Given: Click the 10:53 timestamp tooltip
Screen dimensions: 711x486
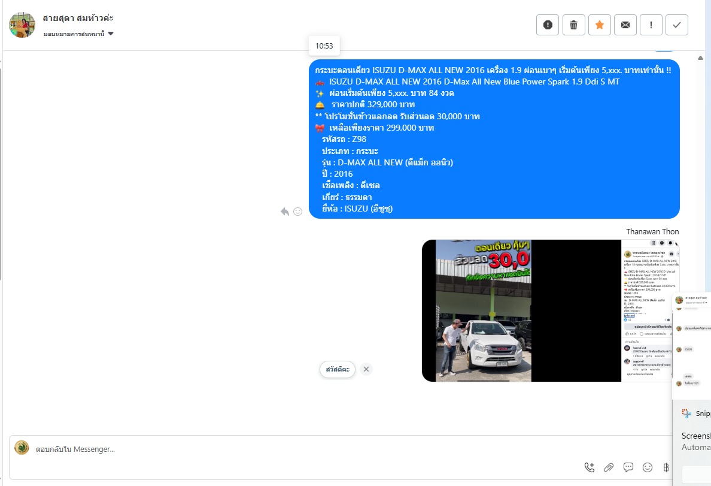Looking at the screenshot, I should click(324, 46).
